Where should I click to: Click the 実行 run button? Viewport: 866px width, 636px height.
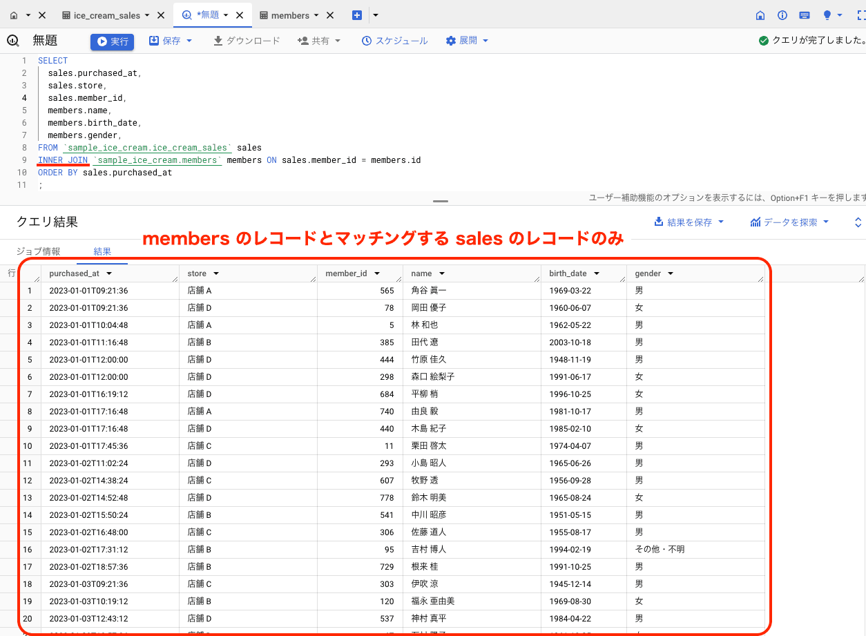click(112, 41)
